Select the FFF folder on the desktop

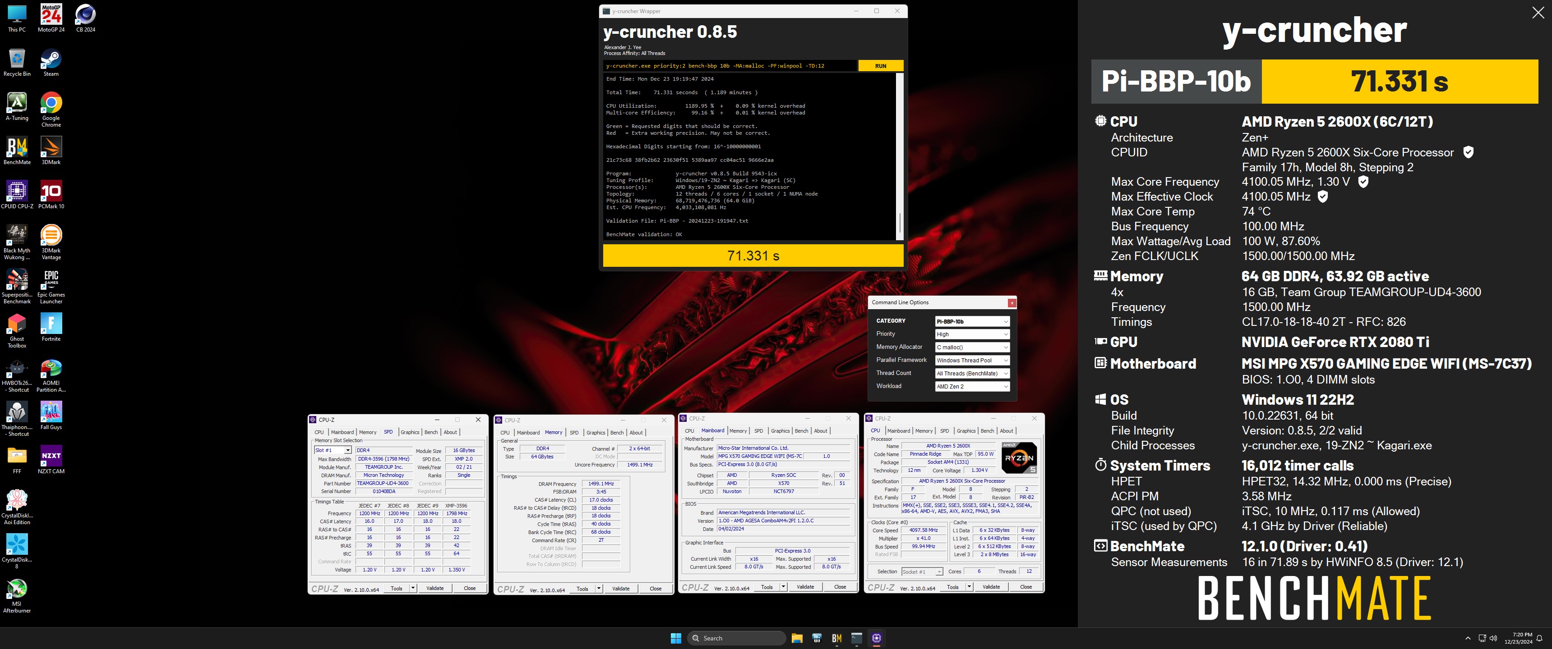click(17, 459)
